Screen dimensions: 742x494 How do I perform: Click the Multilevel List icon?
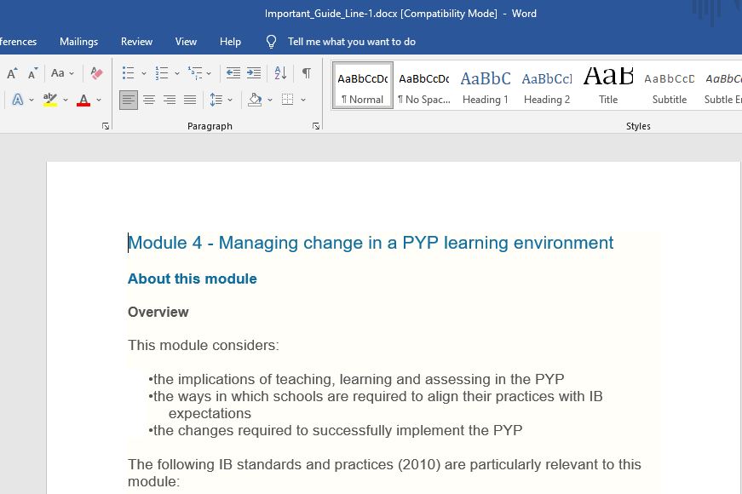point(195,73)
